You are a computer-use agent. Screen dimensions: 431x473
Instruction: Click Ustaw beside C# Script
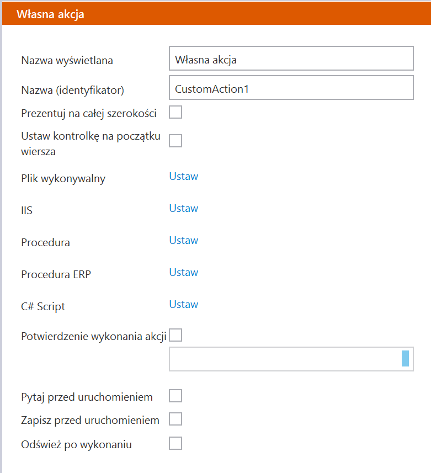(183, 305)
